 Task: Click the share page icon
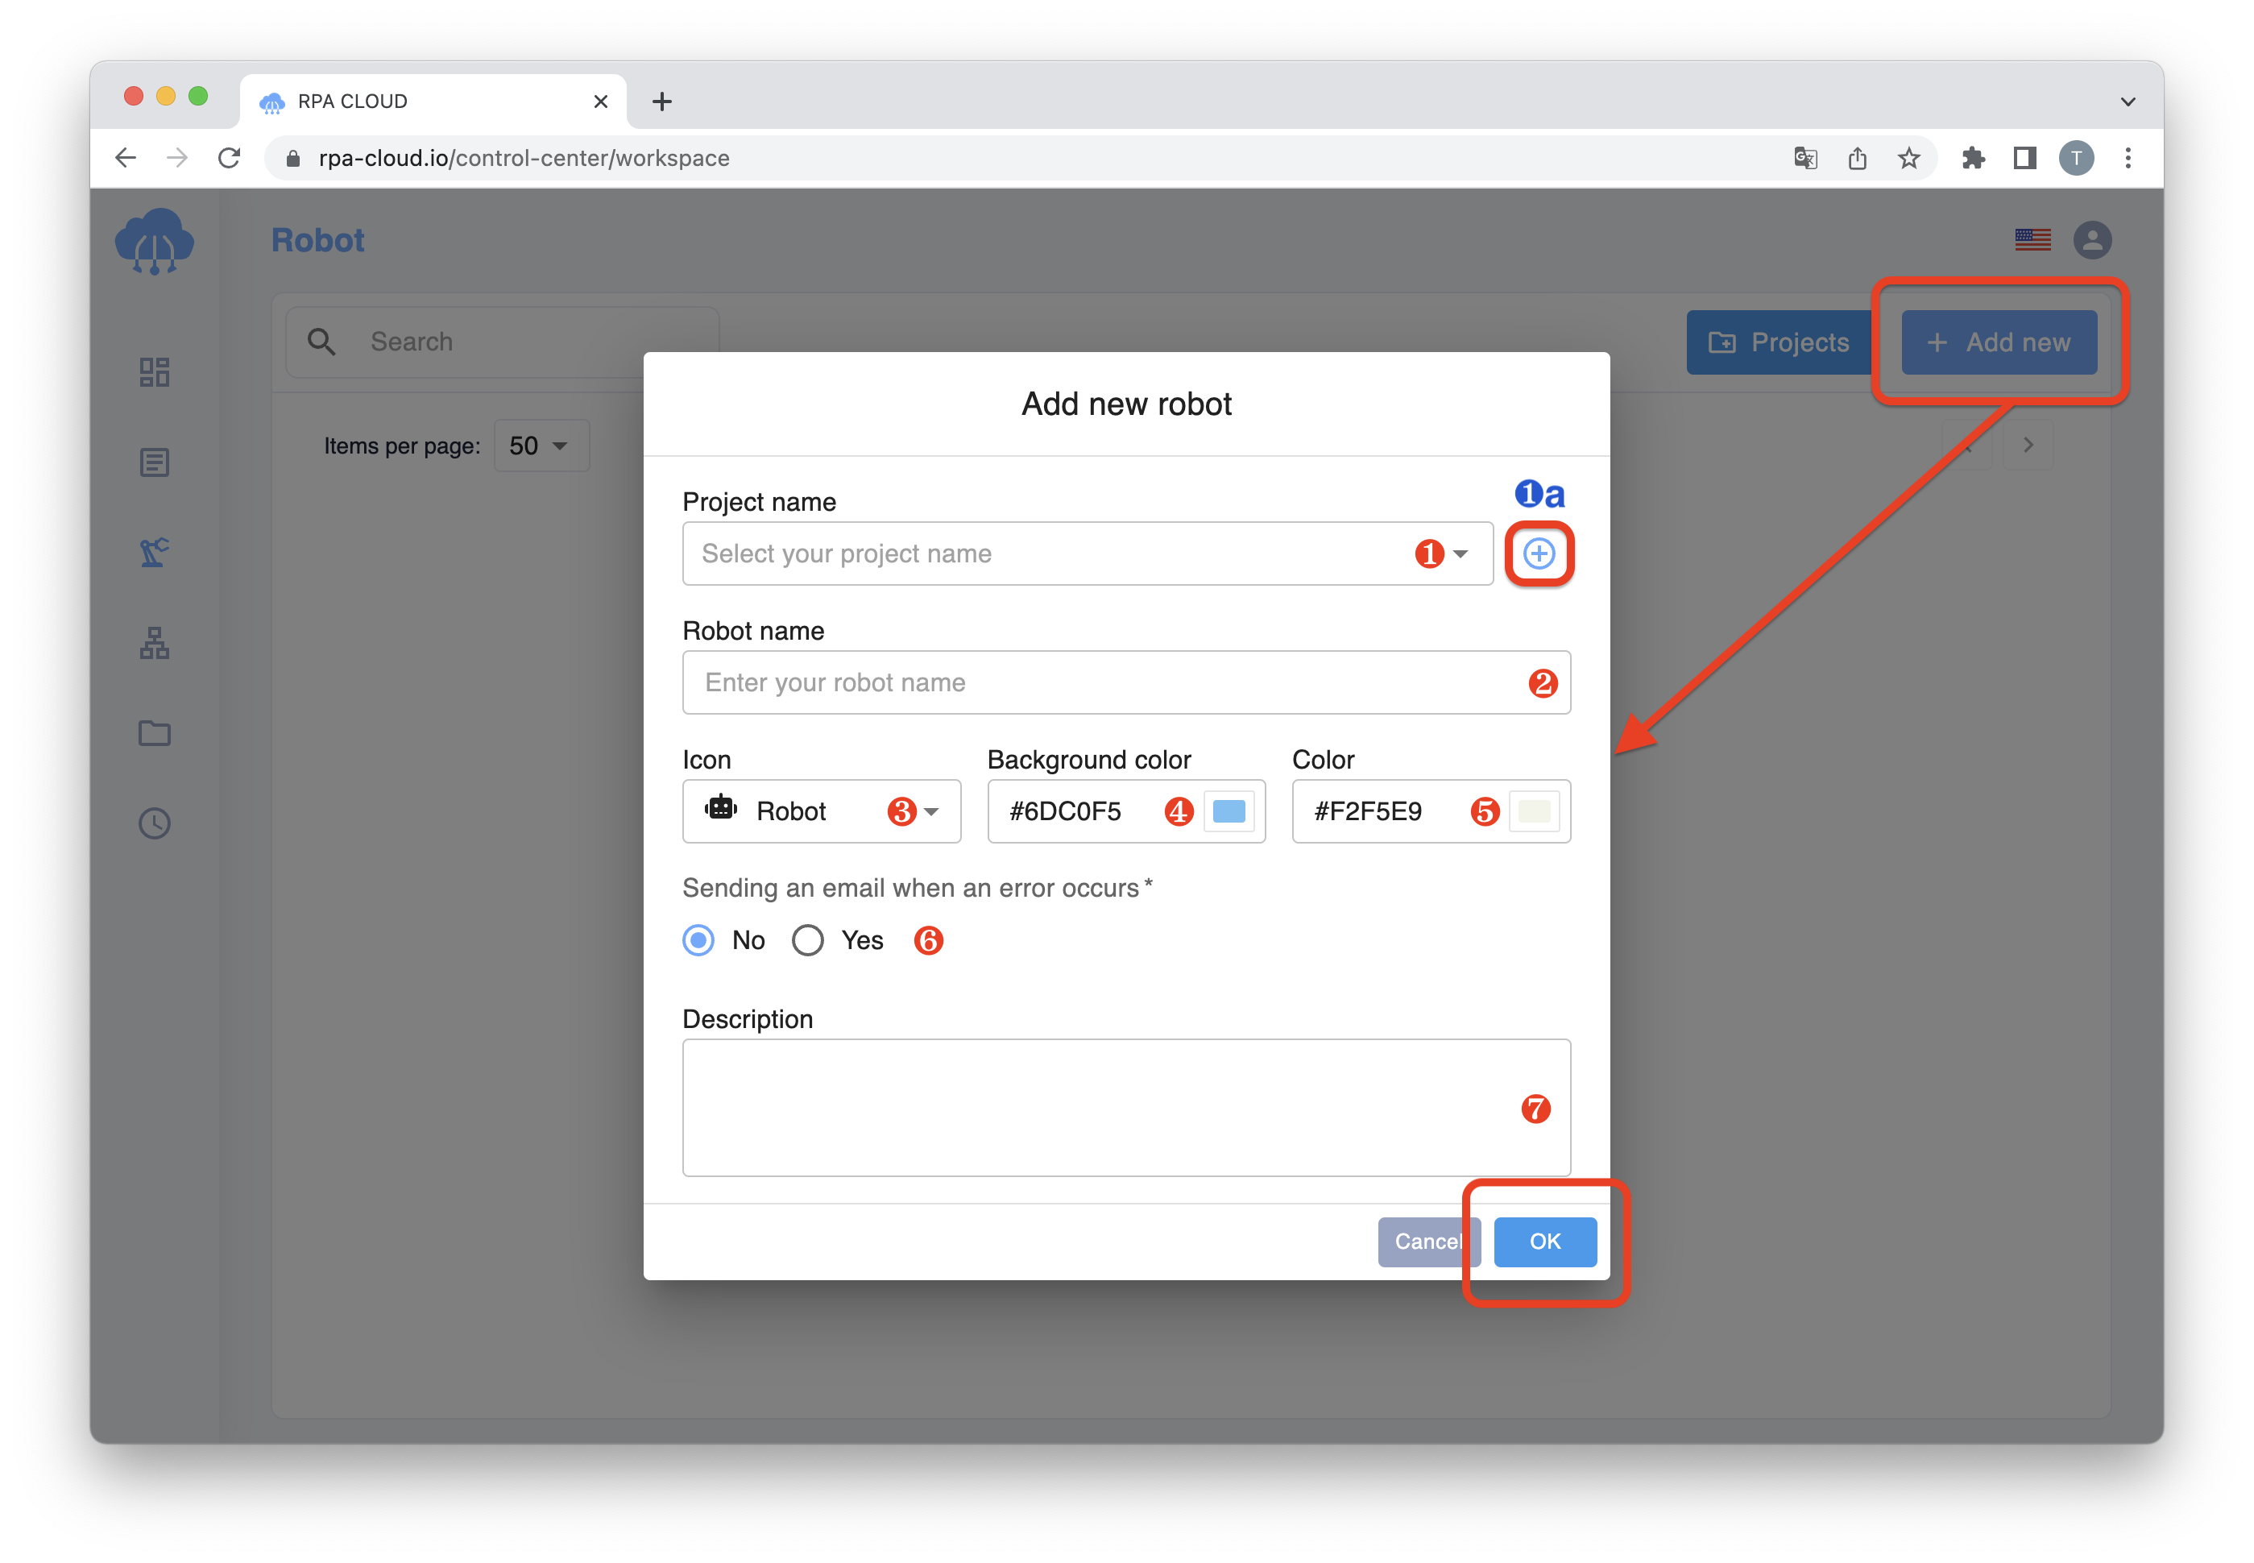pos(1858,158)
